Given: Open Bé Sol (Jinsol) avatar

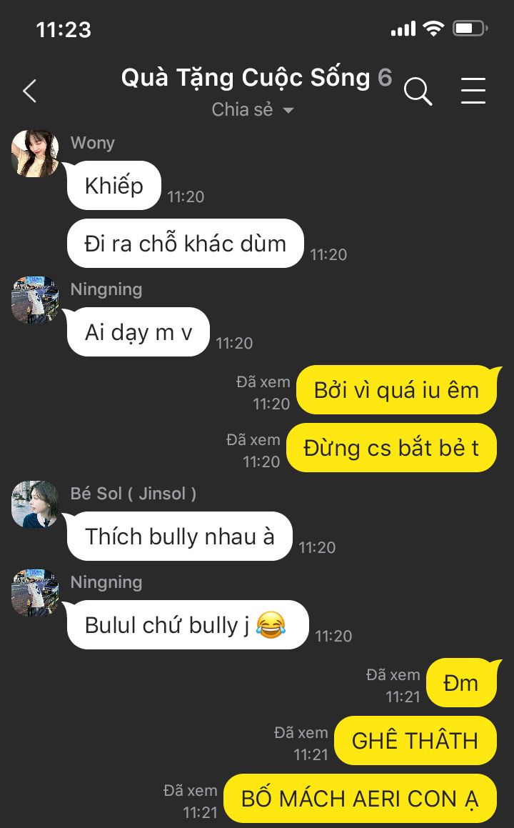Looking at the screenshot, I should [35, 504].
